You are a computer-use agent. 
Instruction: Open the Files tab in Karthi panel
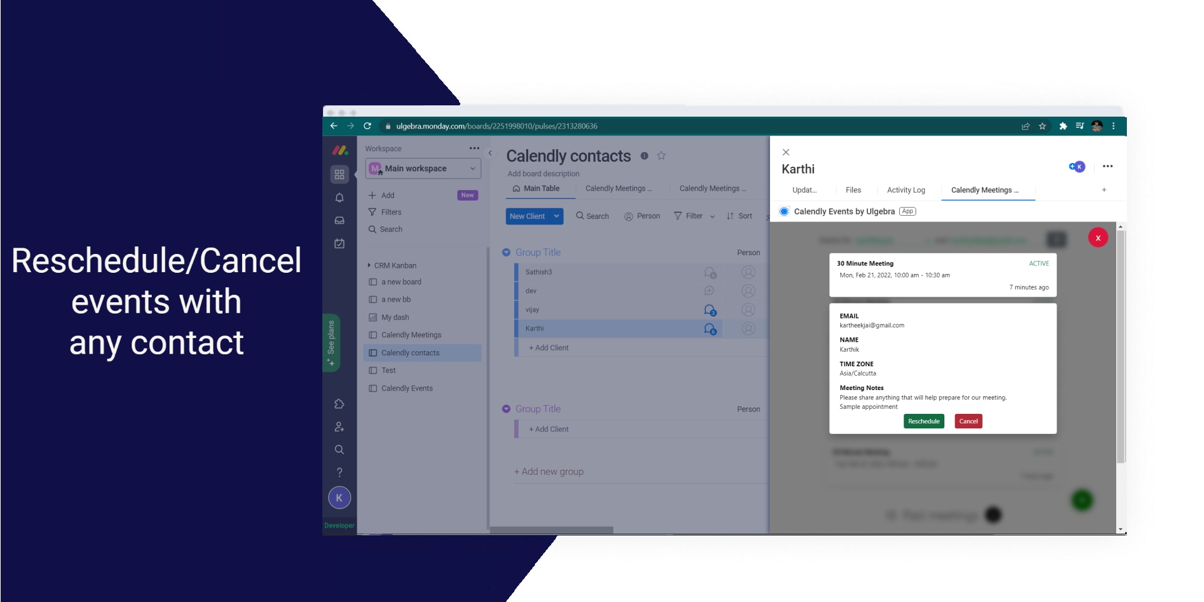tap(853, 190)
